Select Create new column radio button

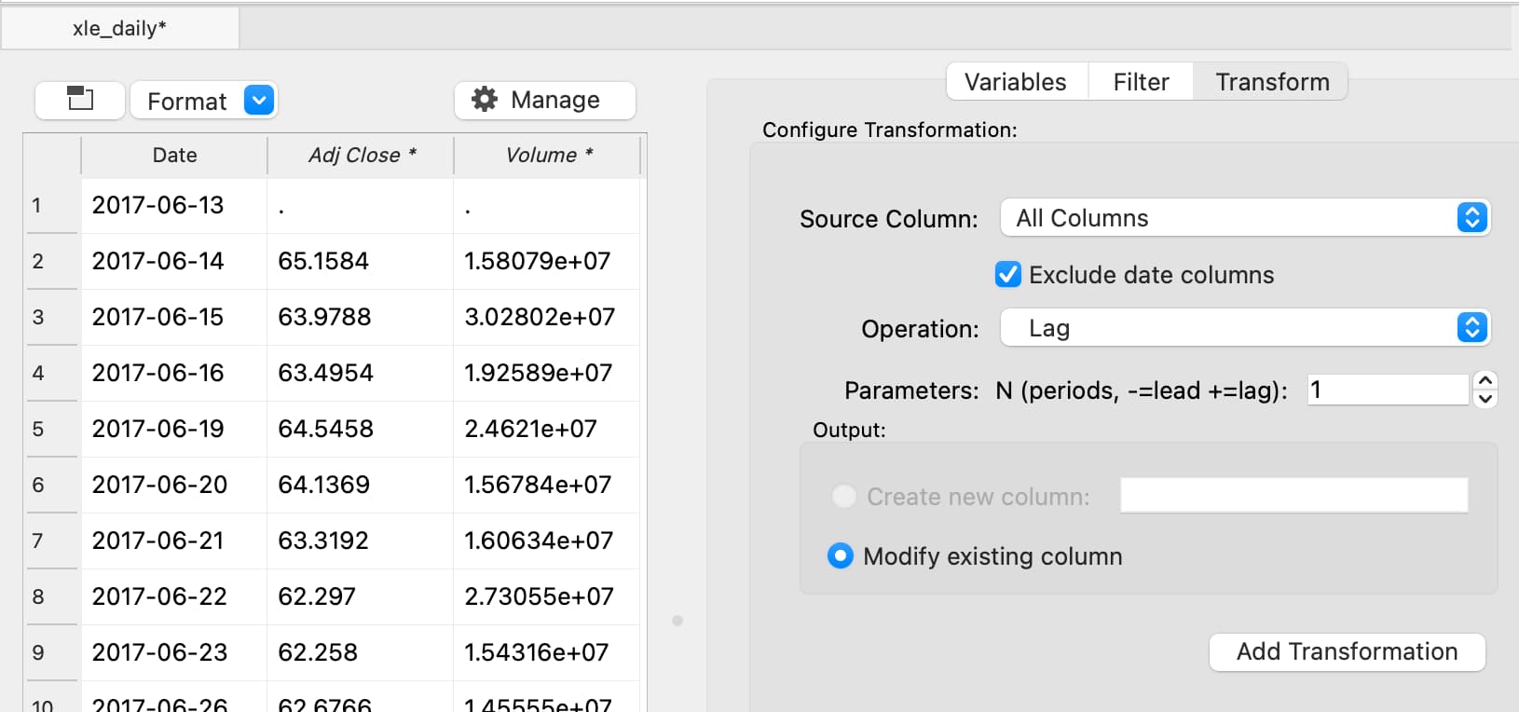click(844, 497)
